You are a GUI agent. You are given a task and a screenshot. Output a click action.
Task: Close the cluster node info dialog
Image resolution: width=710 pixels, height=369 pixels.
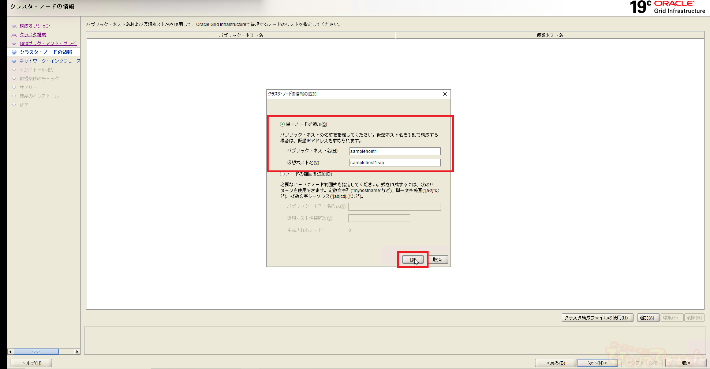(445, 94)
